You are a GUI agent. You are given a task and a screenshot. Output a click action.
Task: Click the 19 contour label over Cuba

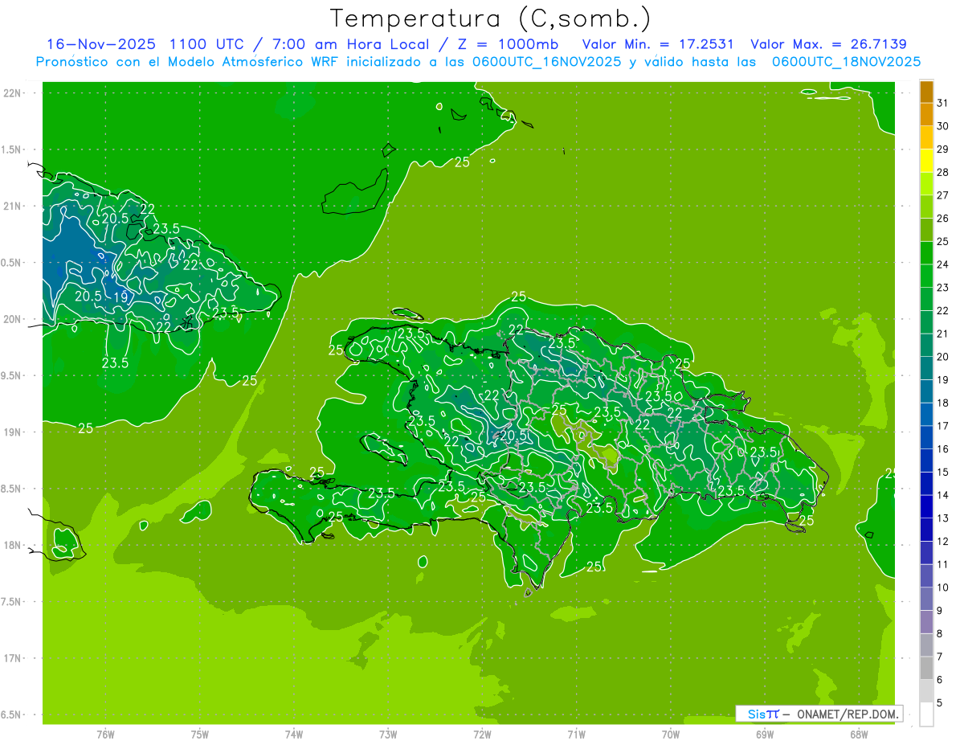(x=120, y=297)
